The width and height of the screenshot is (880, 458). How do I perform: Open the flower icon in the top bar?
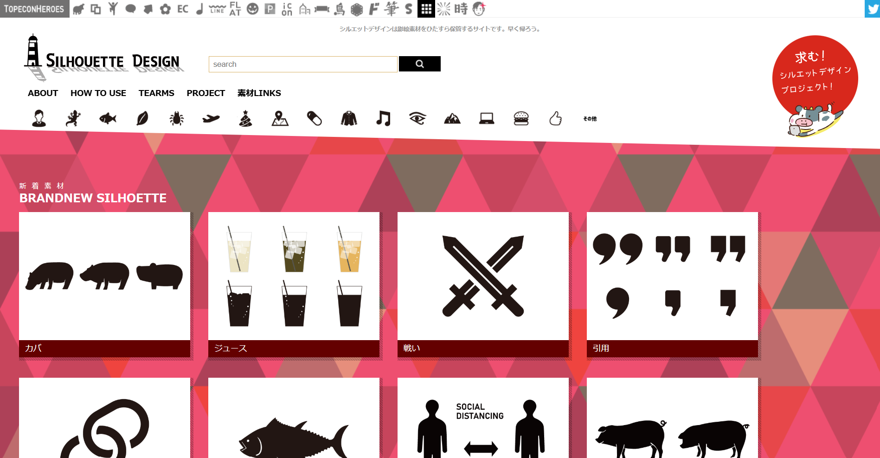click(x=166, y=9)
